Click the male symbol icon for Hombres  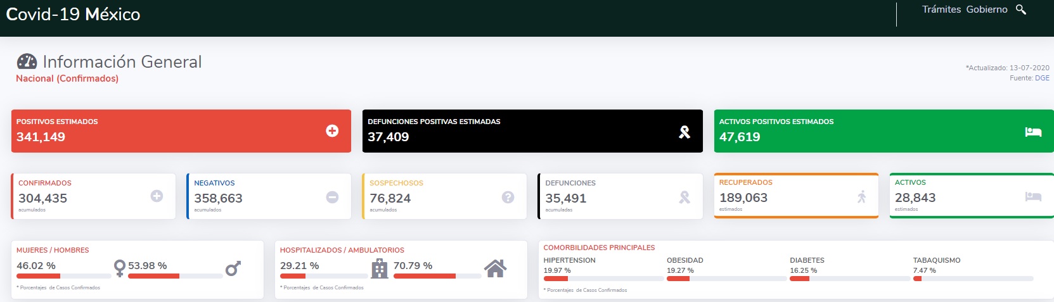233,268
